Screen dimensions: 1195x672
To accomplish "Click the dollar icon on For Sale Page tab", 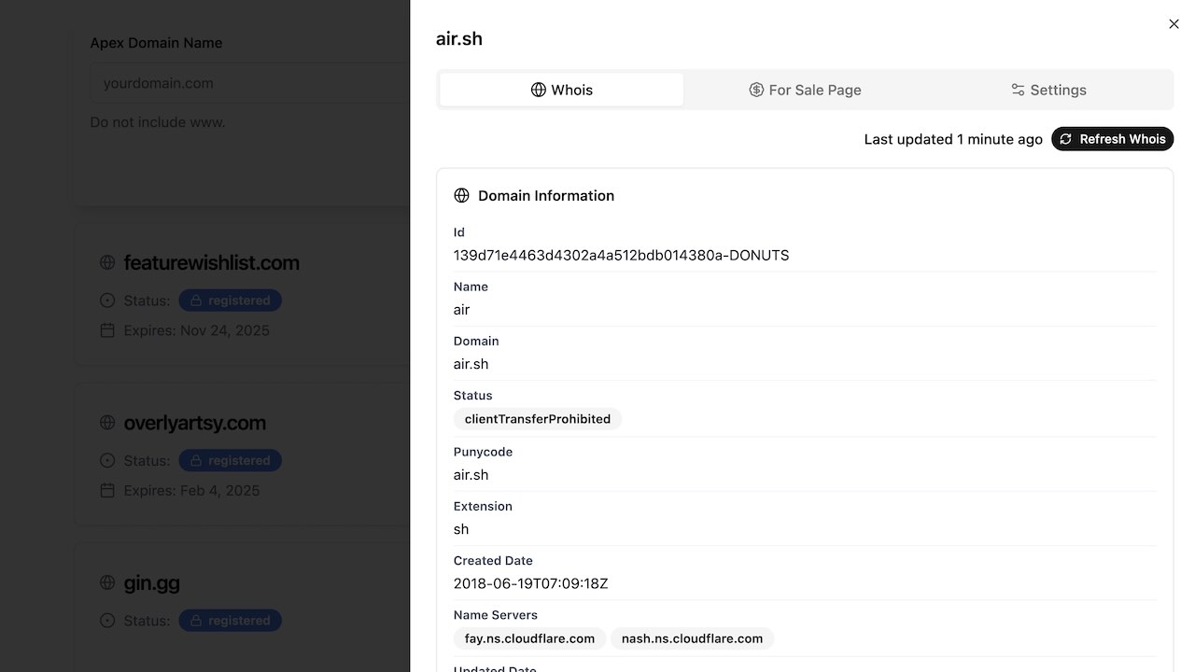I will tap(754, 90).
